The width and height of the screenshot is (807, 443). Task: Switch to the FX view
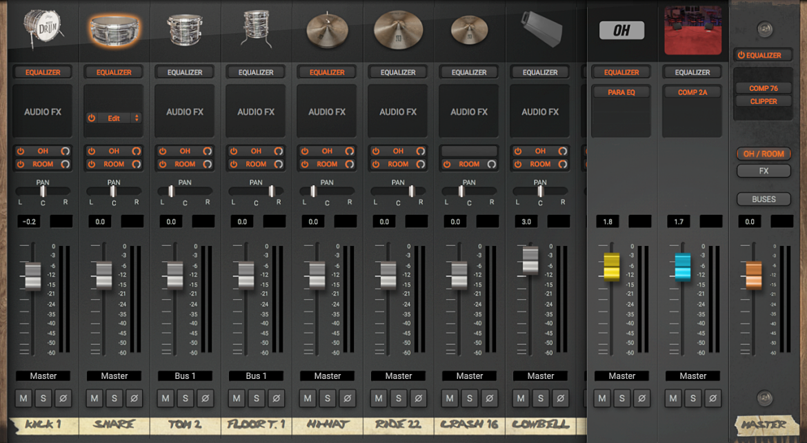(x=764, y=171)
